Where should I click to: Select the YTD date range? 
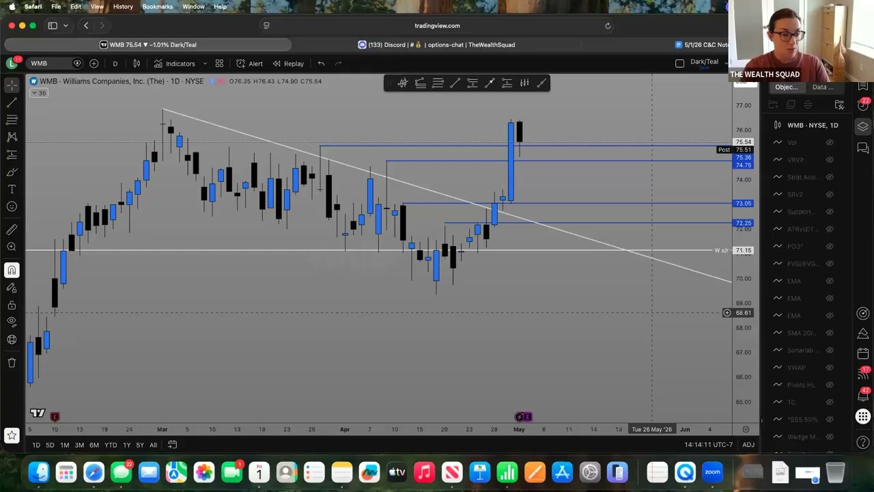(x=110, y=445)
